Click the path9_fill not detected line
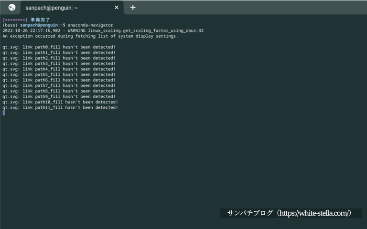Screen dimensions: 367x229 (x=59, y=96)
